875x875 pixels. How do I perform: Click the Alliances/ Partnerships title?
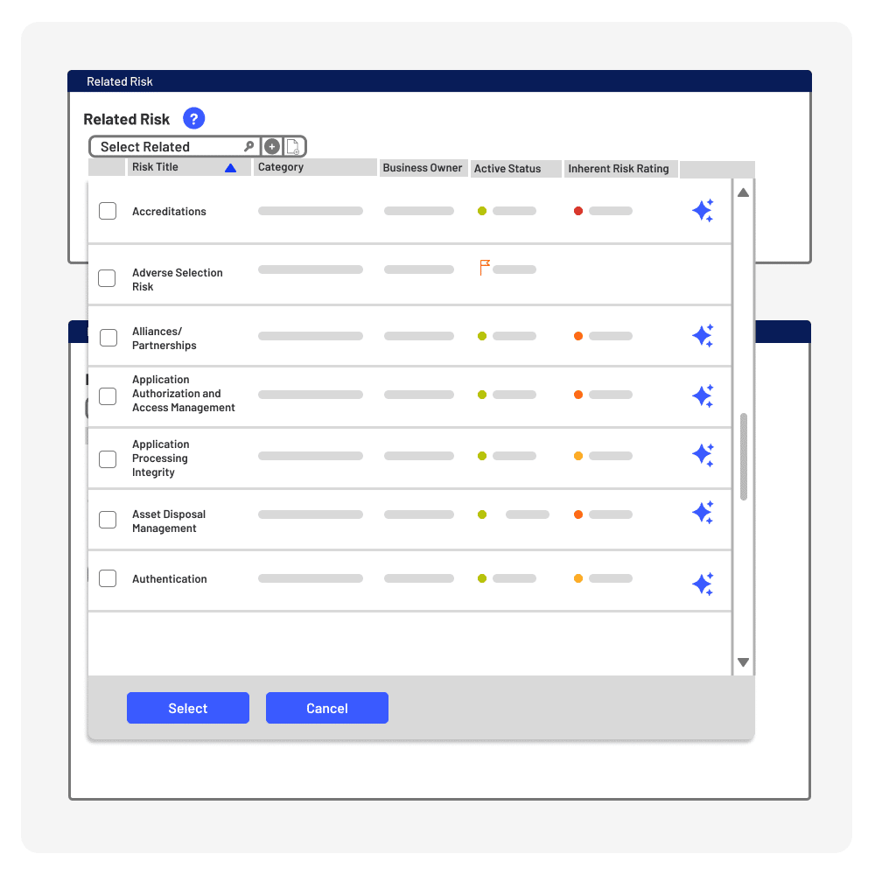point(164,338)
